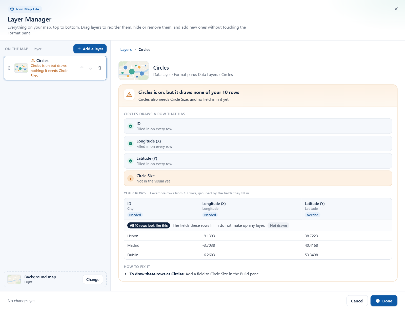Click the Add a layer button
The width and height of the screenshot is (405, 310).
(x=90, y=49)
